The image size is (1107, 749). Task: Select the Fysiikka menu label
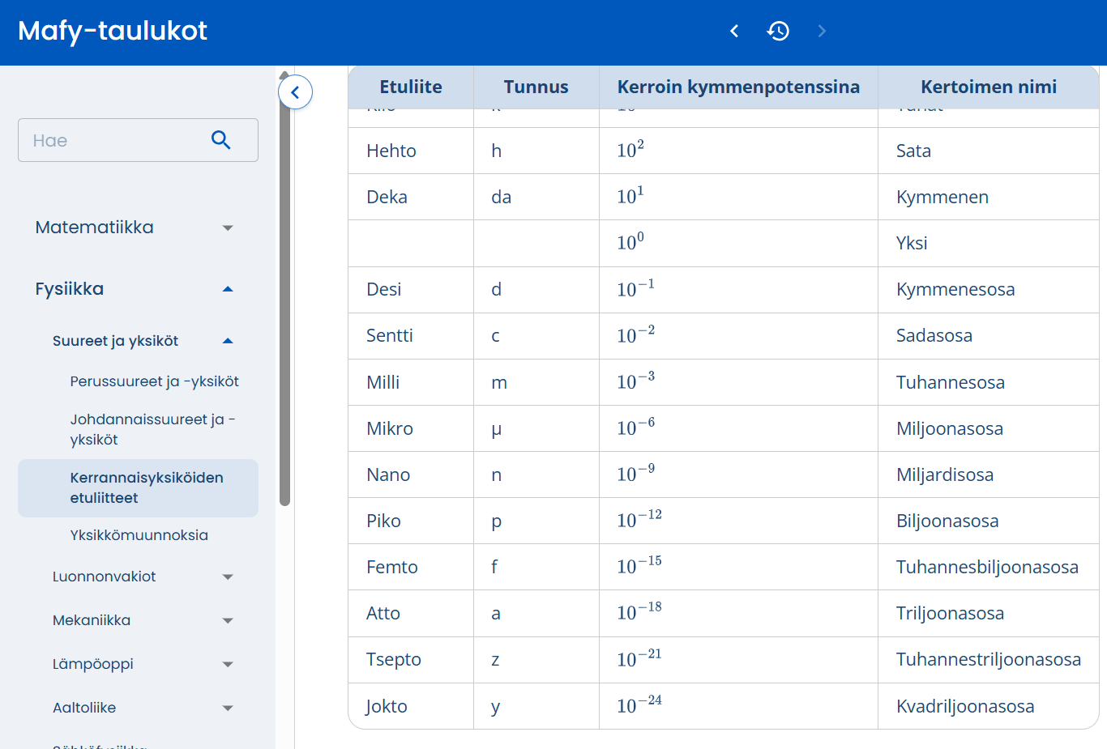click(70, 289)
